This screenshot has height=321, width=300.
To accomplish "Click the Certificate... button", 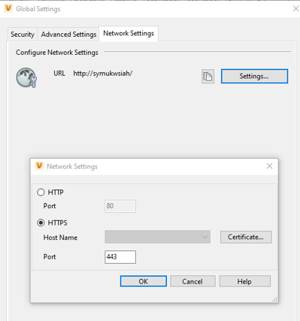I will 246,237.
